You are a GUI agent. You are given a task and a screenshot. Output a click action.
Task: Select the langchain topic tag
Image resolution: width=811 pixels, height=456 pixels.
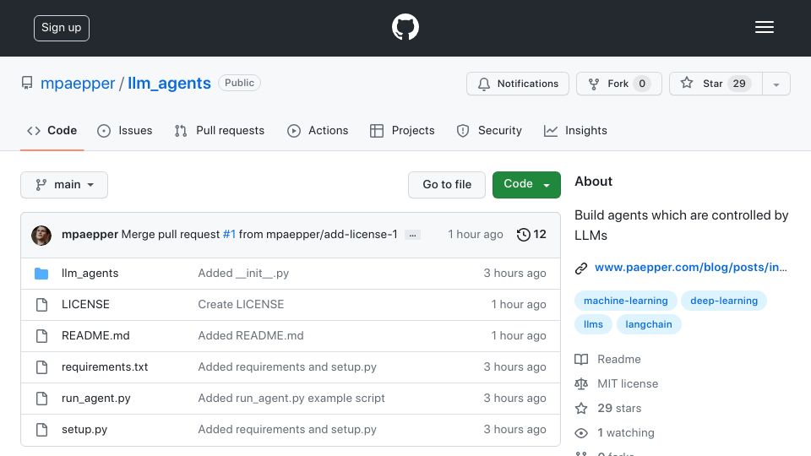pos(649,324)
